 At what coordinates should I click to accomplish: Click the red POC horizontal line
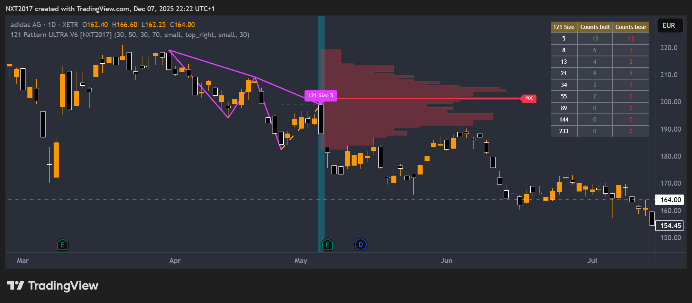(425, 99)
